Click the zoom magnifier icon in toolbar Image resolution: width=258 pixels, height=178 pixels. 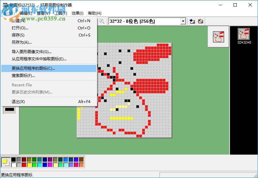pos(102,22)
